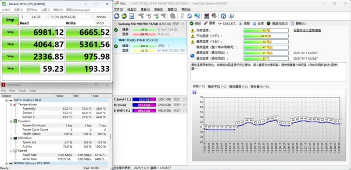
Task: Select the Sensor 1 temperature row in HWMonitor
Action: 54,113
